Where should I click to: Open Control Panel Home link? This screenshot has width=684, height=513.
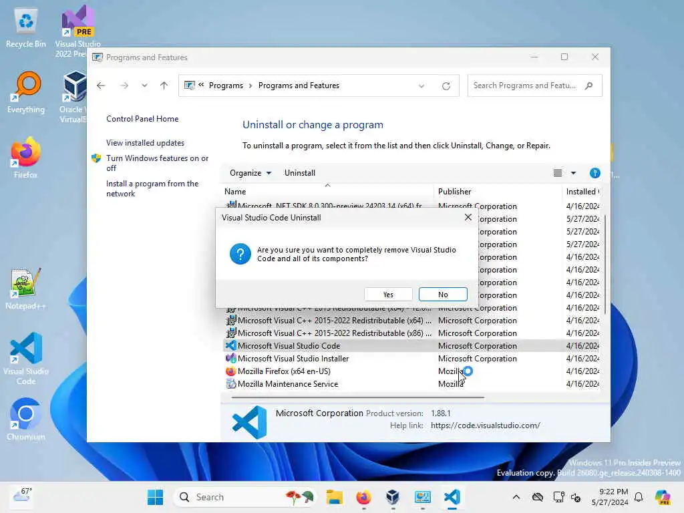coord(142,119)
